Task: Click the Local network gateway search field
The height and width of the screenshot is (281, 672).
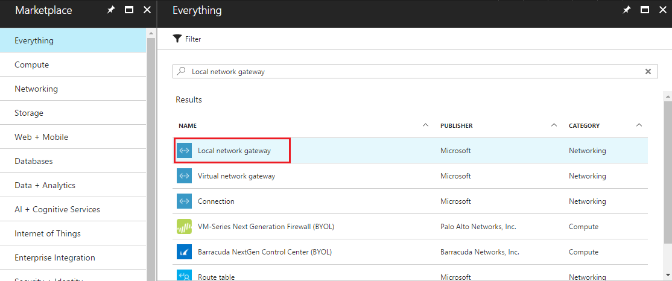Action: point(410,71)
